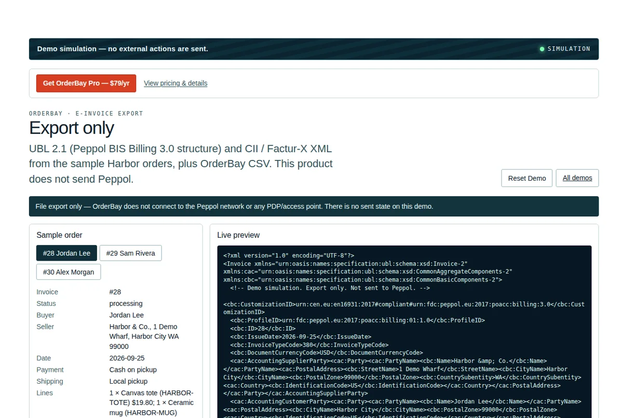623x418 pixels.
Task: Click the Demo simulation banner message
Action: (123, 49)
